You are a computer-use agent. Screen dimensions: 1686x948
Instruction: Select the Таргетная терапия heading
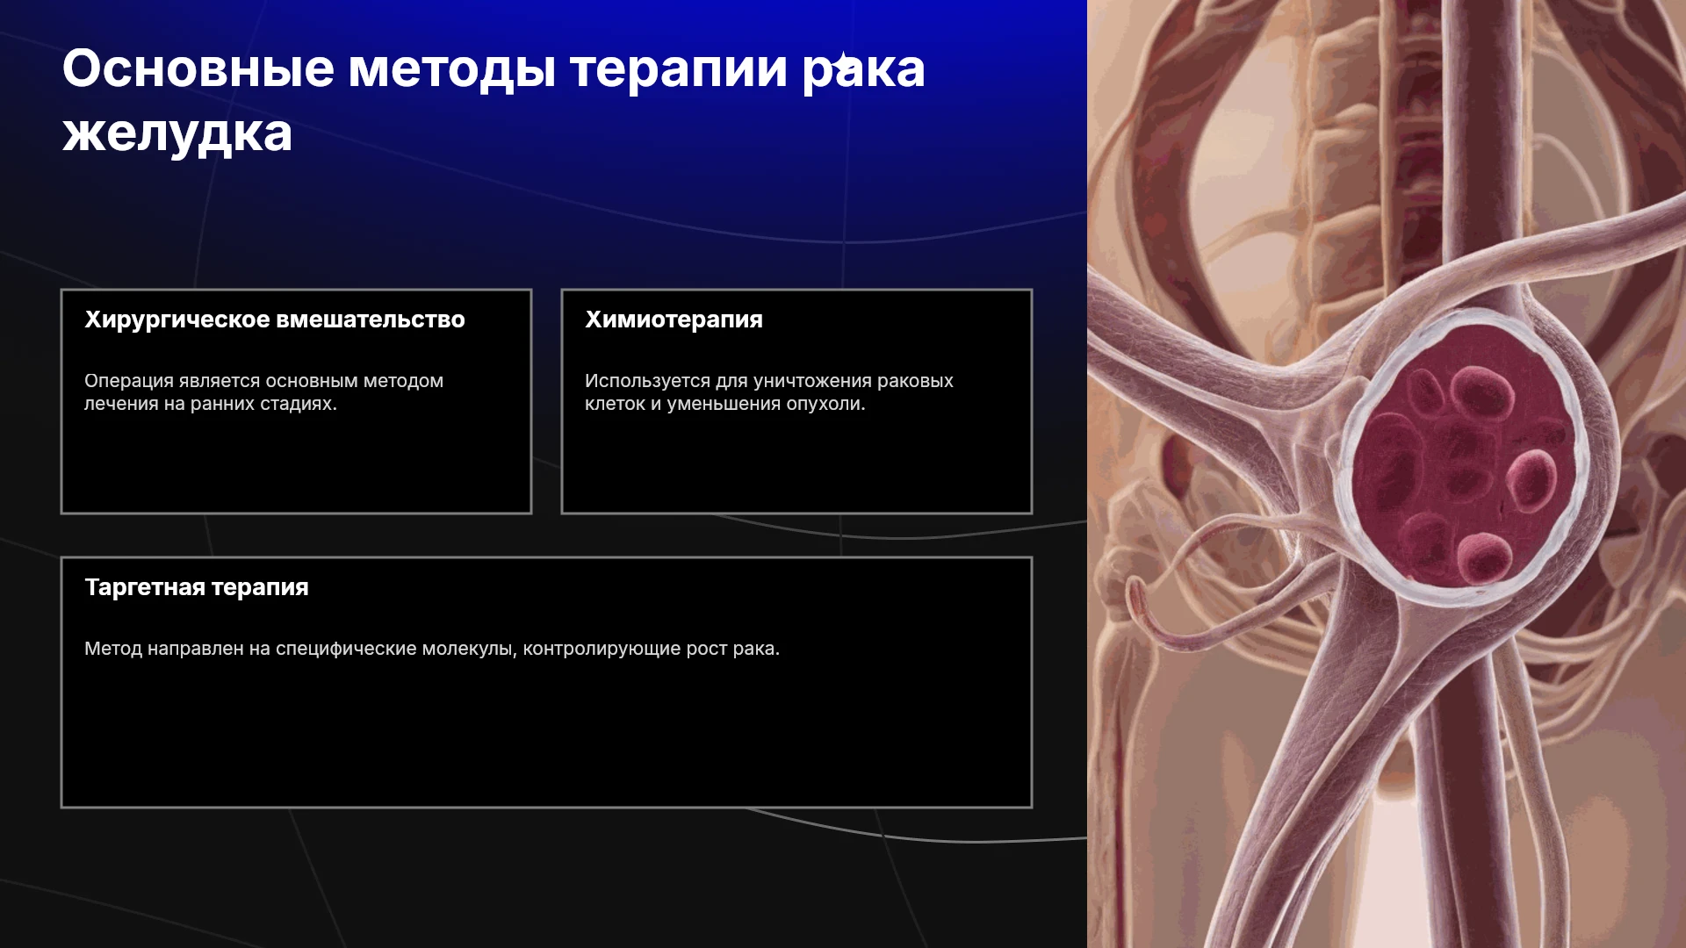point(197,587)
